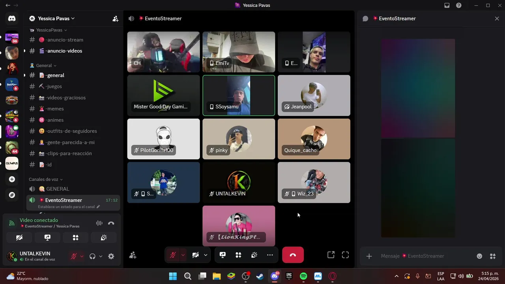
Task: Collapse Canales de voz category
Action: coord(46,179)
